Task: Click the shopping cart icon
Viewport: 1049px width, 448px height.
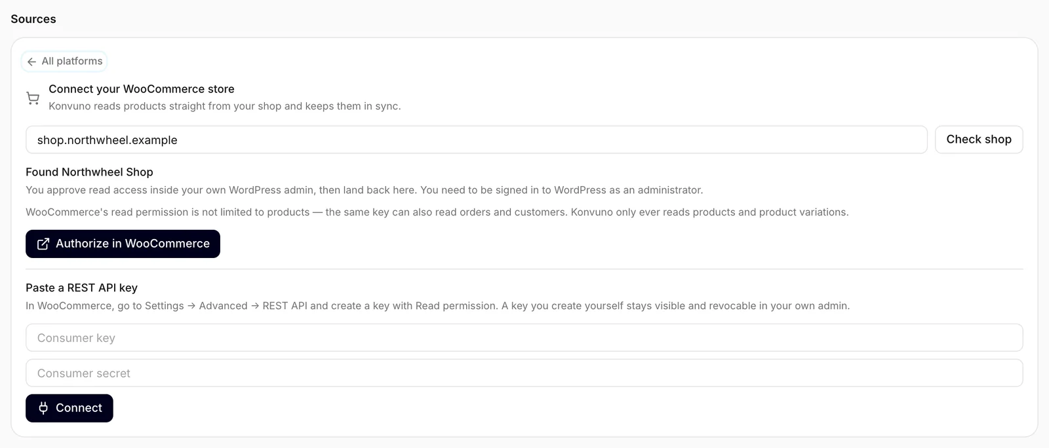Action: pyautogui.click(x=33, y=98)
